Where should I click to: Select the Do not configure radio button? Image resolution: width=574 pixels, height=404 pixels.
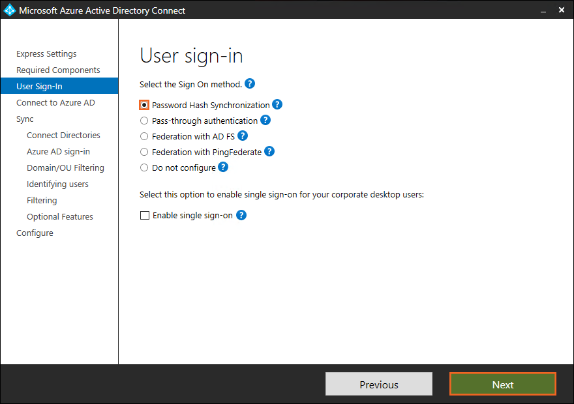[144, 167]
